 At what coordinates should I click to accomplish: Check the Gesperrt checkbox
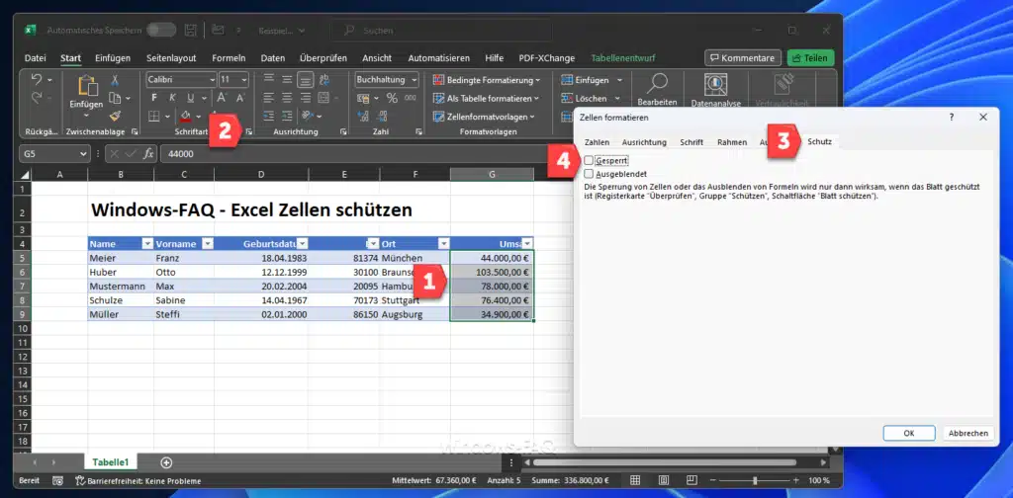pos(589,159)
